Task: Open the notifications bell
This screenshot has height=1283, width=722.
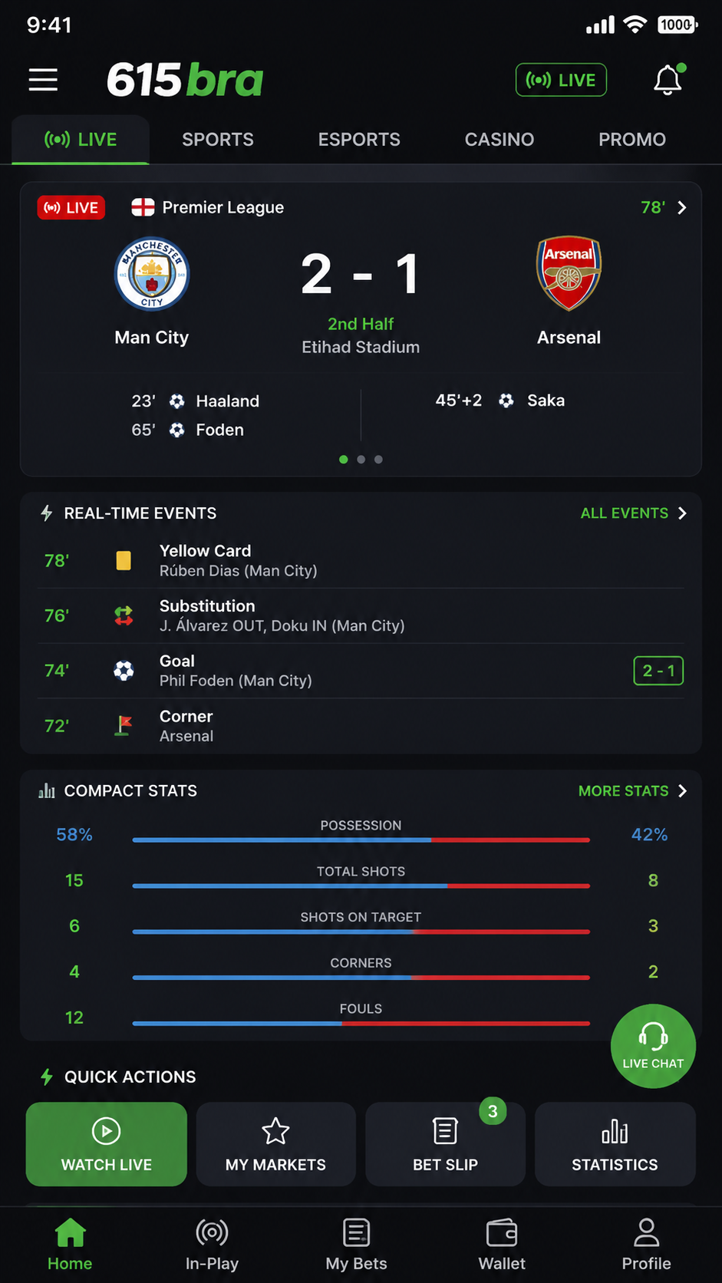Action: (x=668, y=80)
